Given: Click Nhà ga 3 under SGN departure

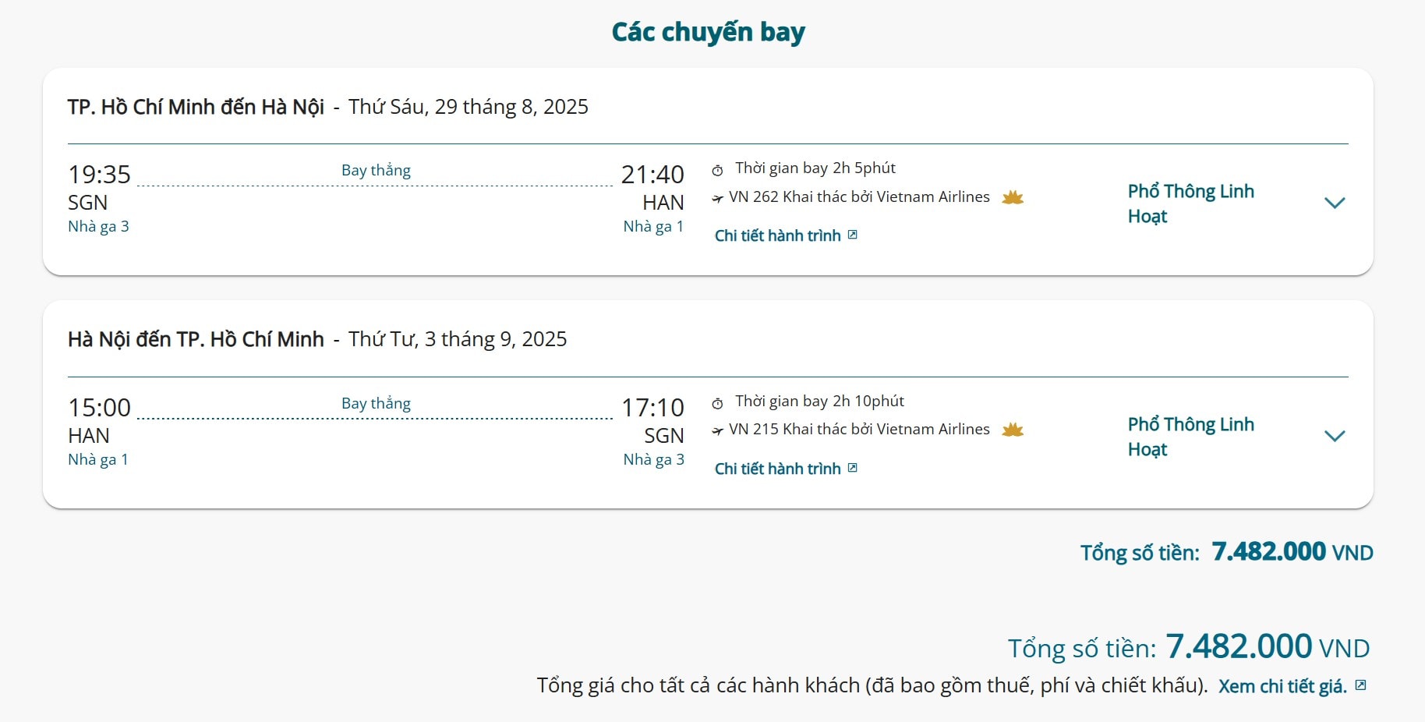Looking at the screenshot, I should [98, 227].
